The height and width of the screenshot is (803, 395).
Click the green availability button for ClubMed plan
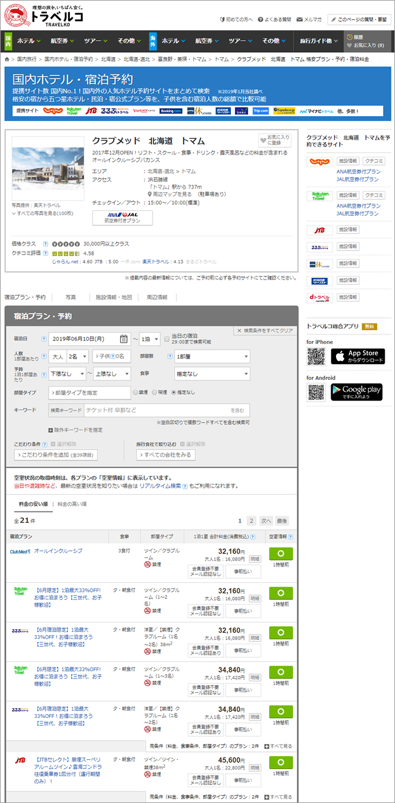[281, 554]
